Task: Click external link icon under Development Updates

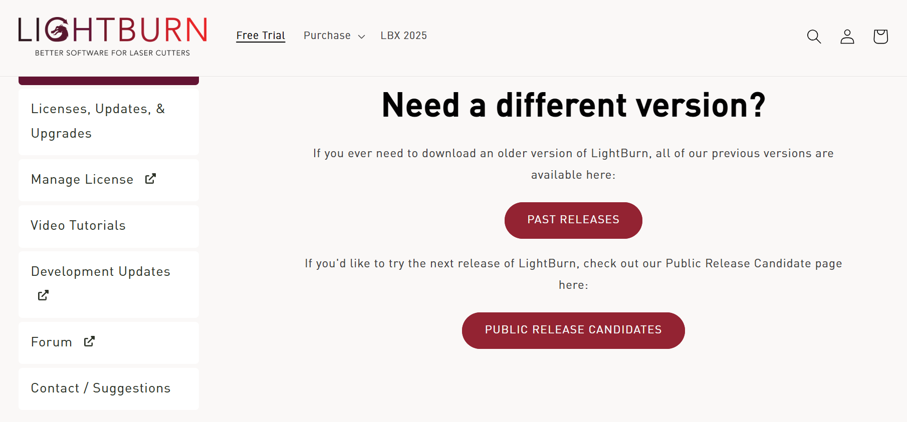Action: coord(43,295)
